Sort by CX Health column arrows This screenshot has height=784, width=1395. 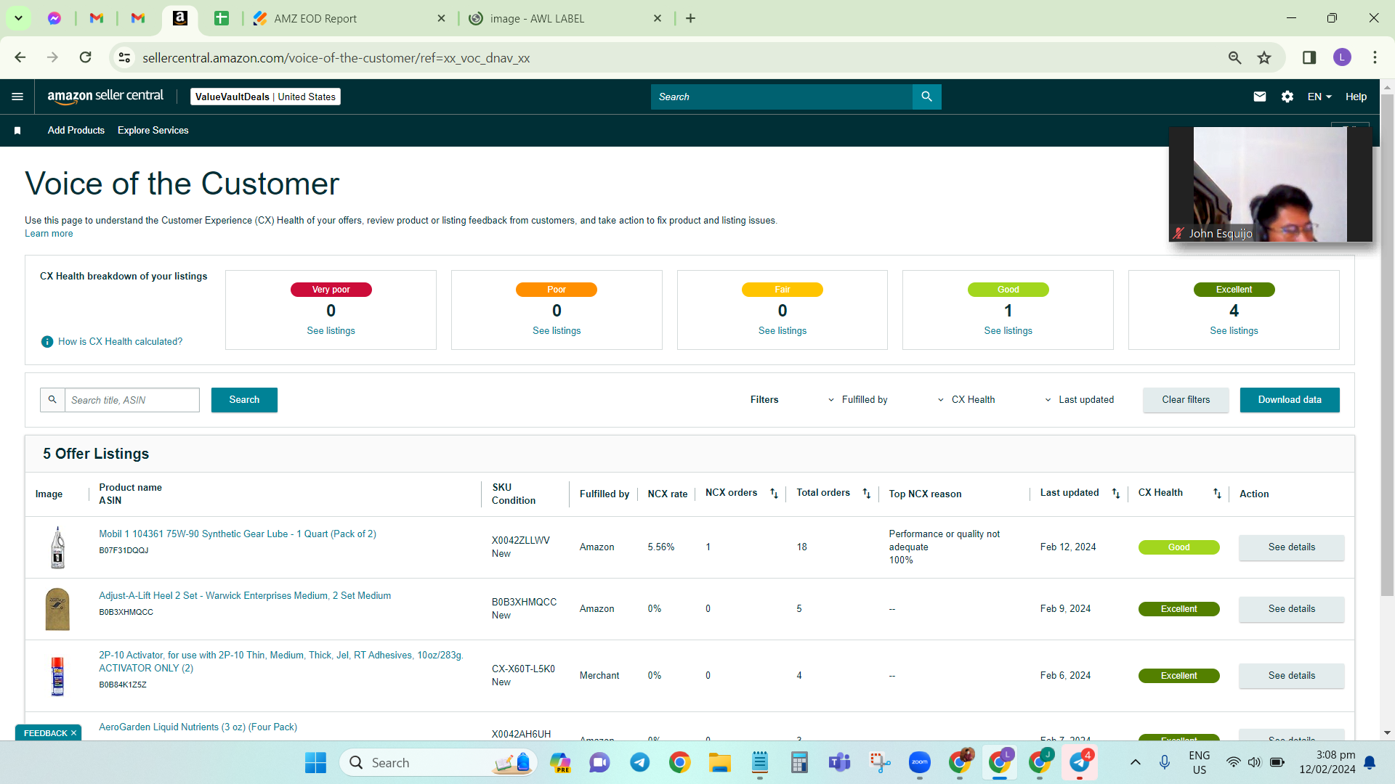[x=1217, y=494]
